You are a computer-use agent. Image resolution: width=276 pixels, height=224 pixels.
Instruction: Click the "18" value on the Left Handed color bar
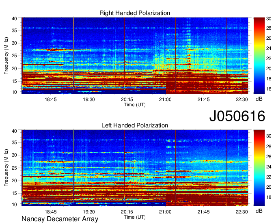tap(269, 197)
